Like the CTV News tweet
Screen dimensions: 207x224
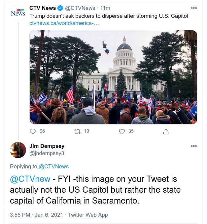tap(122, 131)
